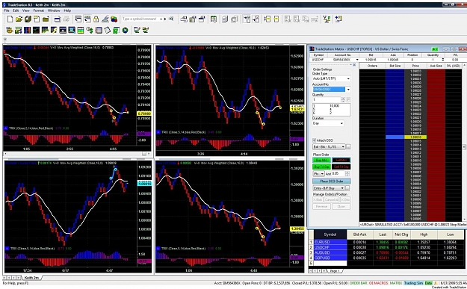Open the Edit menu
Viewport: 467px width, 289px height.
(x=16, y=10)
